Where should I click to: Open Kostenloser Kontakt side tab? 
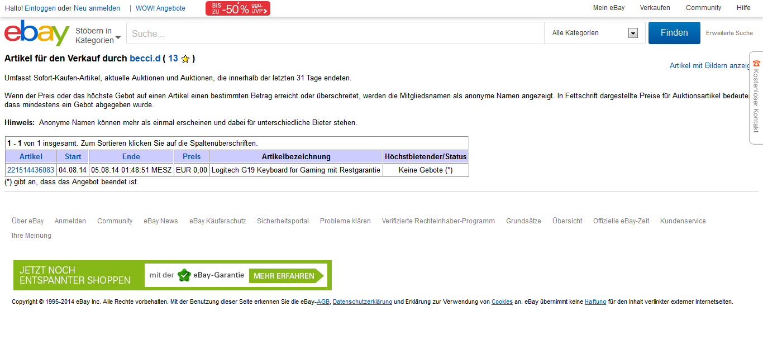point(756,98)
